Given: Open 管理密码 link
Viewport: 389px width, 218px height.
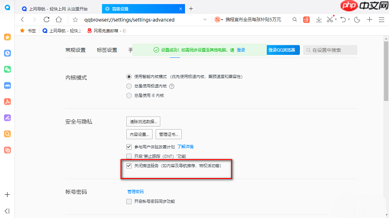Looking at the screenshot, I should (x=135, y=192).
